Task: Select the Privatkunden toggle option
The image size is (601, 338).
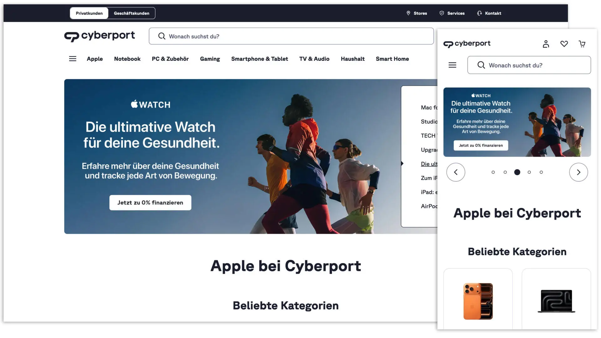Action: (89, 13)
